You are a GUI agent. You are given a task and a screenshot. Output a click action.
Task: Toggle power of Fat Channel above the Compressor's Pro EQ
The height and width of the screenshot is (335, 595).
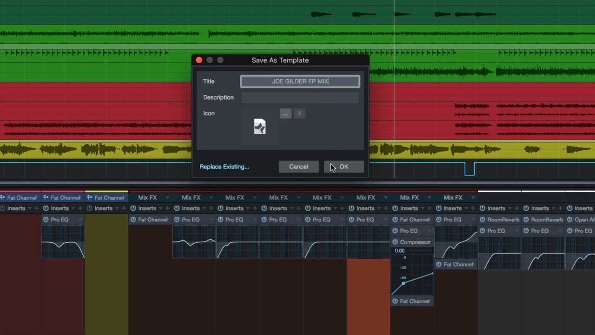395,220
